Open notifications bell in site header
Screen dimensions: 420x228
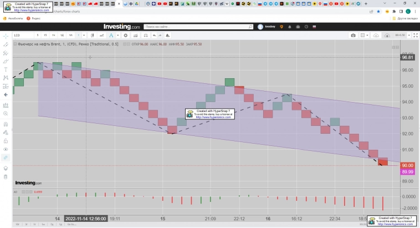[x=290, y=27]
